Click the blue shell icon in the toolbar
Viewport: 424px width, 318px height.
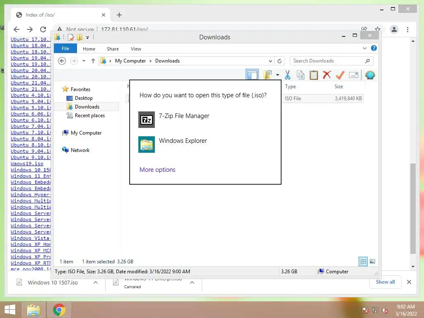(x=370, y=75)
